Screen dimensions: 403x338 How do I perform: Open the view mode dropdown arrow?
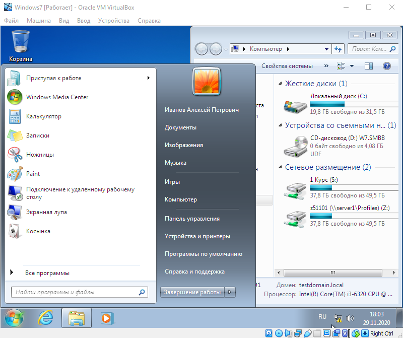[352, 66]
